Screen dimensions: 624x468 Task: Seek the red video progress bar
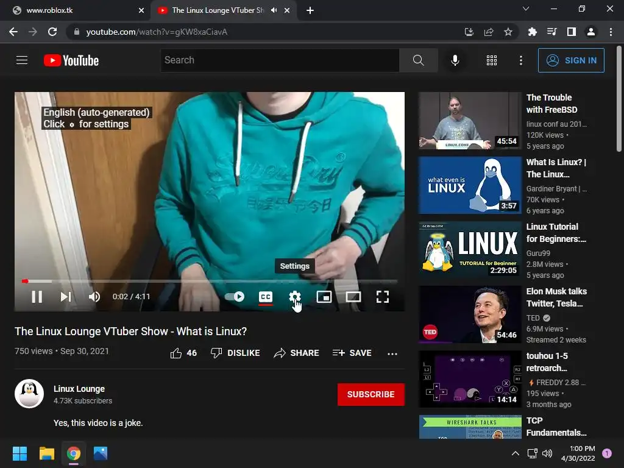coord(210,281)
